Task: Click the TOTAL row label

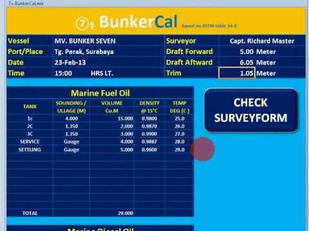Action: pos(30,213)
